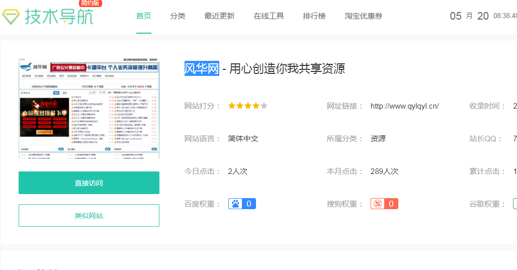Click the 简体中文 language value
This screenshot has width=517, height=270.
243,138
